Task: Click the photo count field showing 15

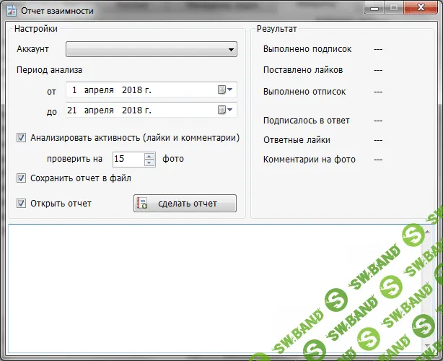Action: pyautogui.click(x=128, y=159)
